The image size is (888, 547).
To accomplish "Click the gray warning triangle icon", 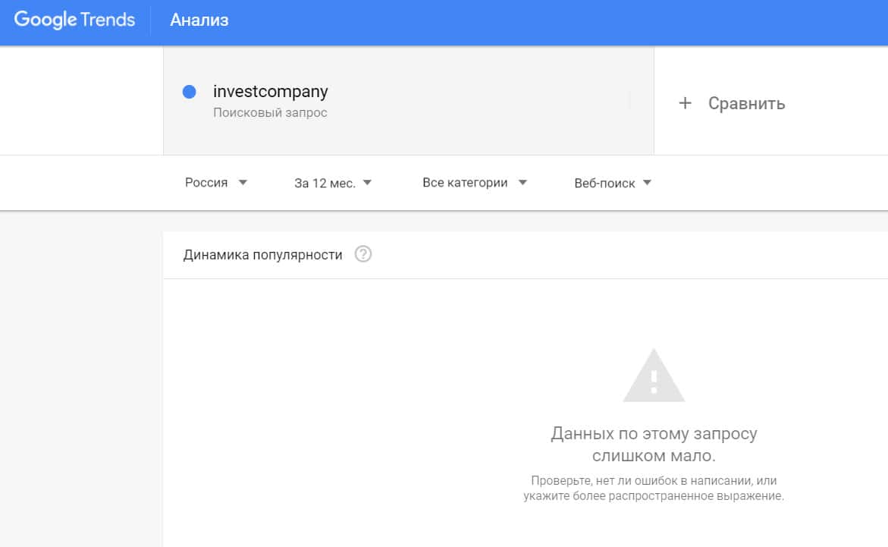I will [654, 376].
